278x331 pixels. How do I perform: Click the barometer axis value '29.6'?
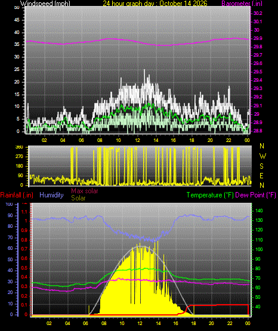258,64
